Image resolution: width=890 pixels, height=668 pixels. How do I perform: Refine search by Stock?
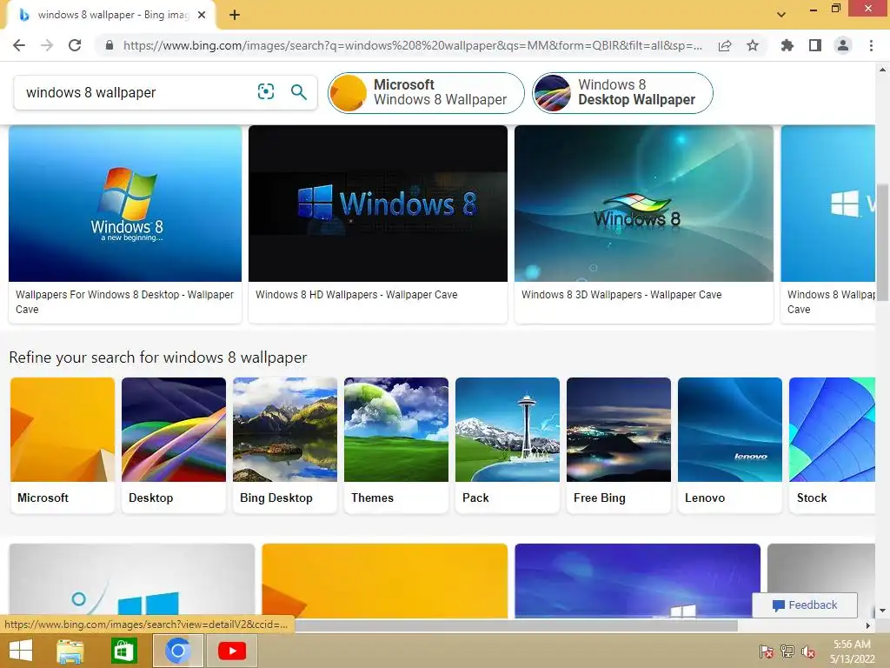click(832, 445)
